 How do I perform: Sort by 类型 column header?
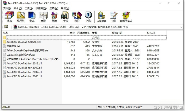tap(101, 33)
